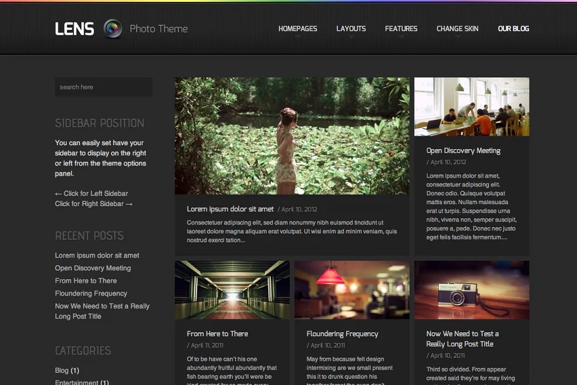Open recent post 'Floundering Frequency' in sidebar
The image size is (577, 385).
point(91,294)
